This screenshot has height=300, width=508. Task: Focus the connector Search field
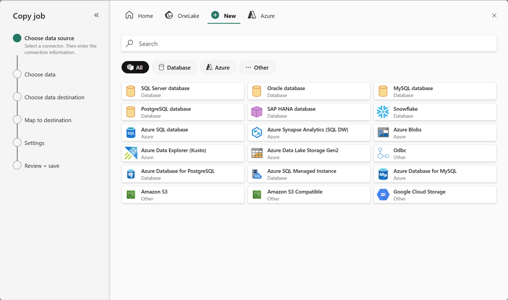tap(309, 43)
